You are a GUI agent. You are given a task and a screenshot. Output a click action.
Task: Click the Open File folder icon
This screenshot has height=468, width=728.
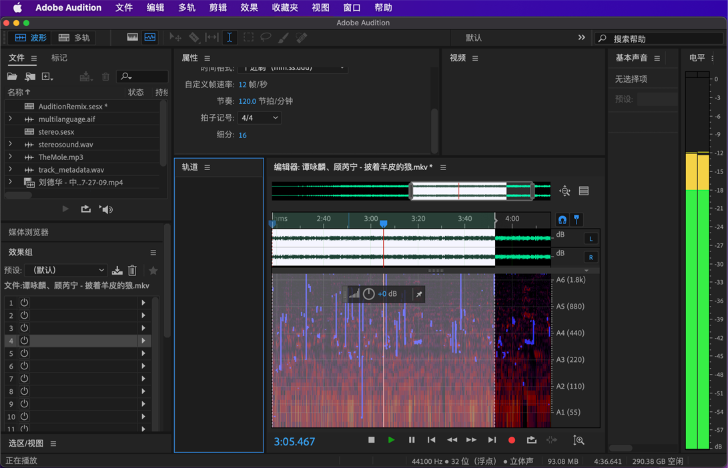click(13, 77)
